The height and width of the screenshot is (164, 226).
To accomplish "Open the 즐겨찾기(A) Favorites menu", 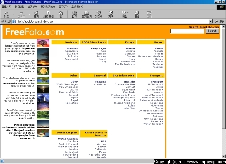I will (48, 7).
